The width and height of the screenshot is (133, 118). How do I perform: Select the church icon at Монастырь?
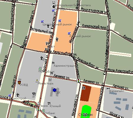click(x=37, y=81)
